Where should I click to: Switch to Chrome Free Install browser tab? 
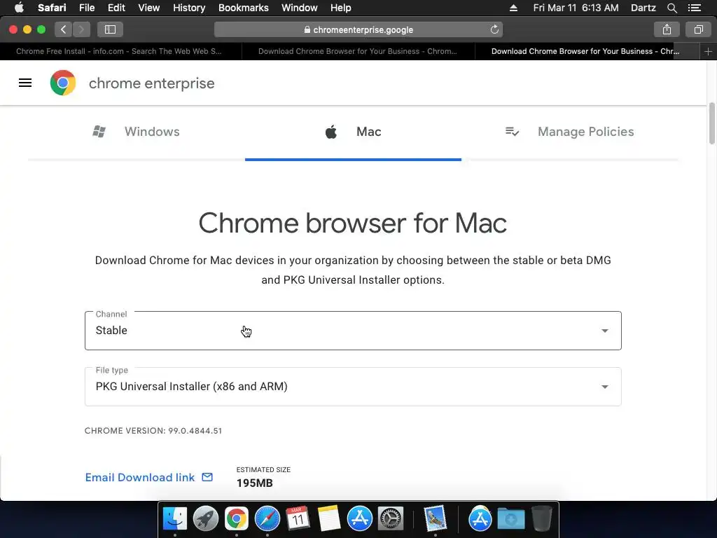[x=119, y=51]
